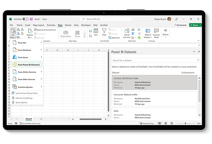Click the Get Data icon
This screenshot has height=144, width=212.
(x=12, y=32)
